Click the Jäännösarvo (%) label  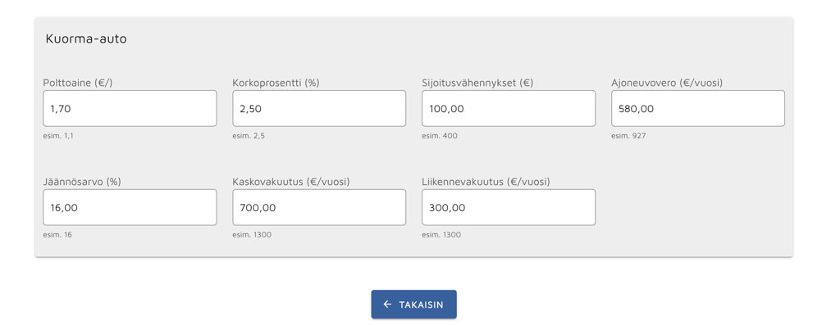pos(82,182)
